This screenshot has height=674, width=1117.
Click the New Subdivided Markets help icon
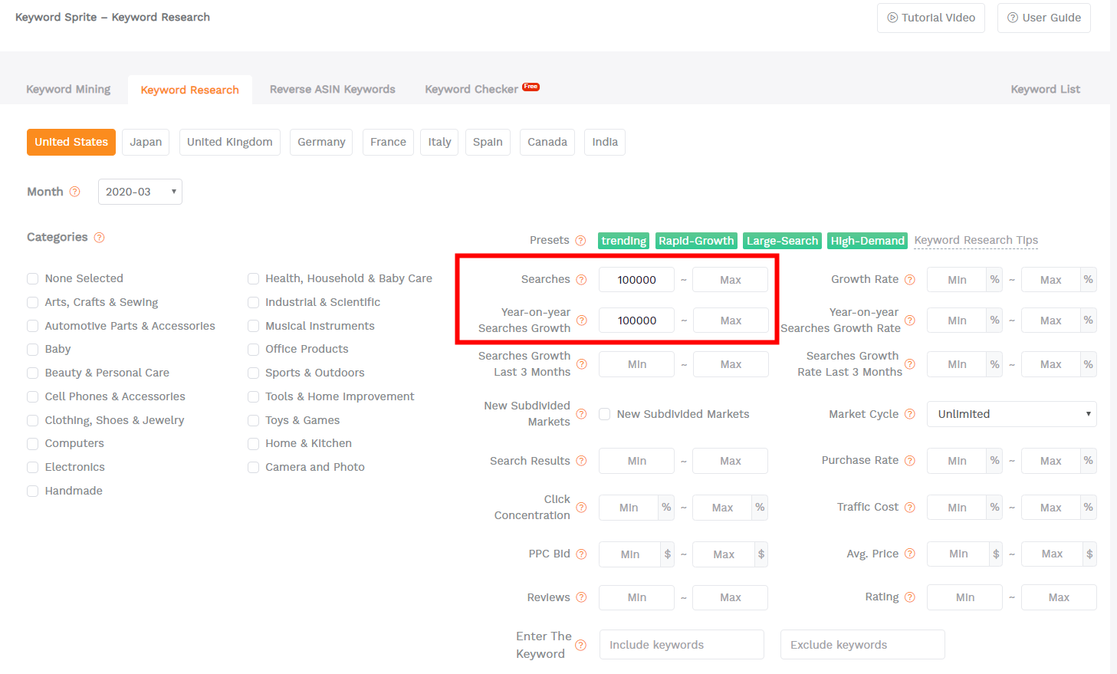click(x=581, y=414)
